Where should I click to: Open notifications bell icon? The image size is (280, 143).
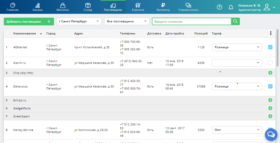tap(231, 7)
